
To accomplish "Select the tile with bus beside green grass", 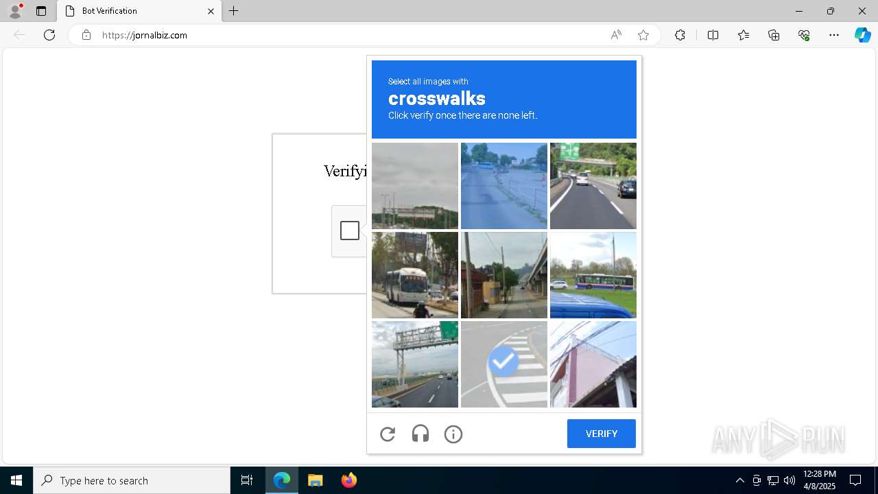I will [593, 275].
